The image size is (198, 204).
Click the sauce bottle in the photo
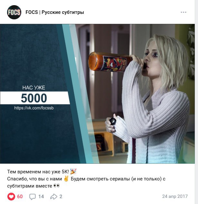110,62
